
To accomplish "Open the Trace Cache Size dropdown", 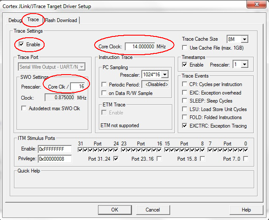I will click(x=244, y=39).
